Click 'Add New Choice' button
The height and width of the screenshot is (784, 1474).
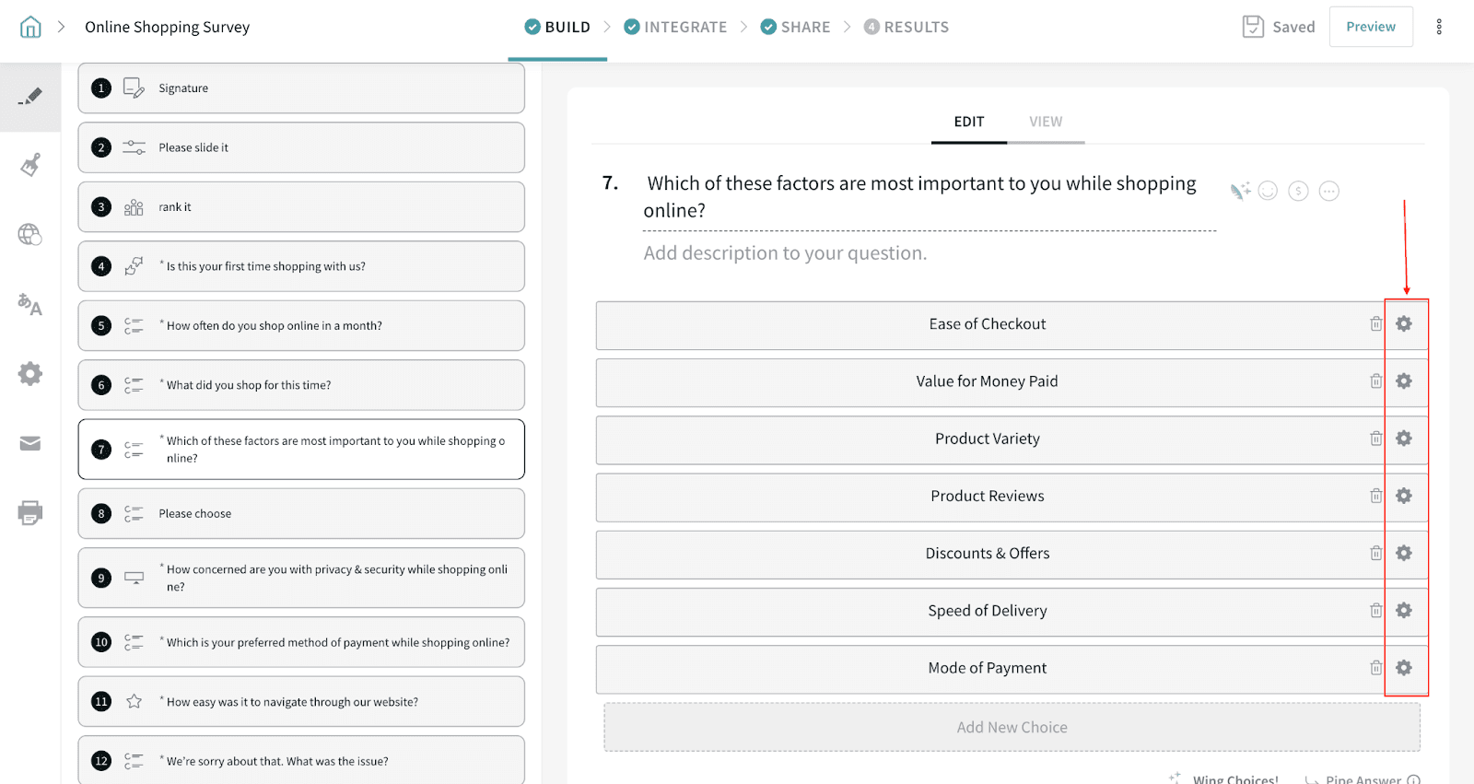(1012, 728)
